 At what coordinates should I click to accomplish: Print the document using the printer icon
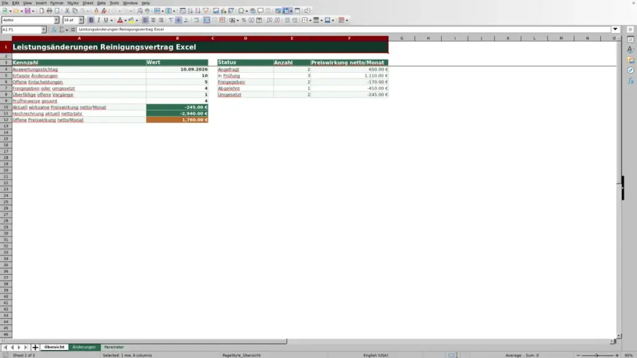tap(49, 11)
